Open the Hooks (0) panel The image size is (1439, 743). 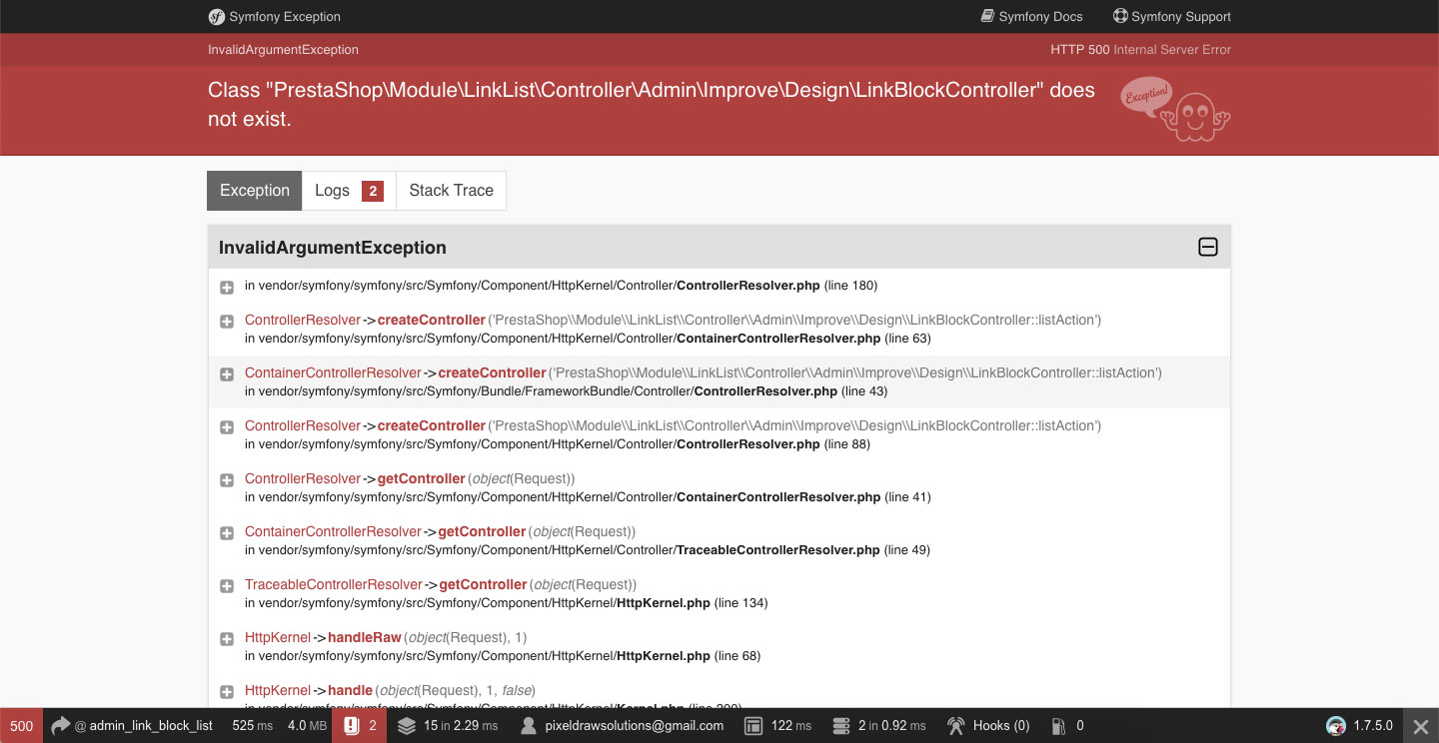[1000, 726]
